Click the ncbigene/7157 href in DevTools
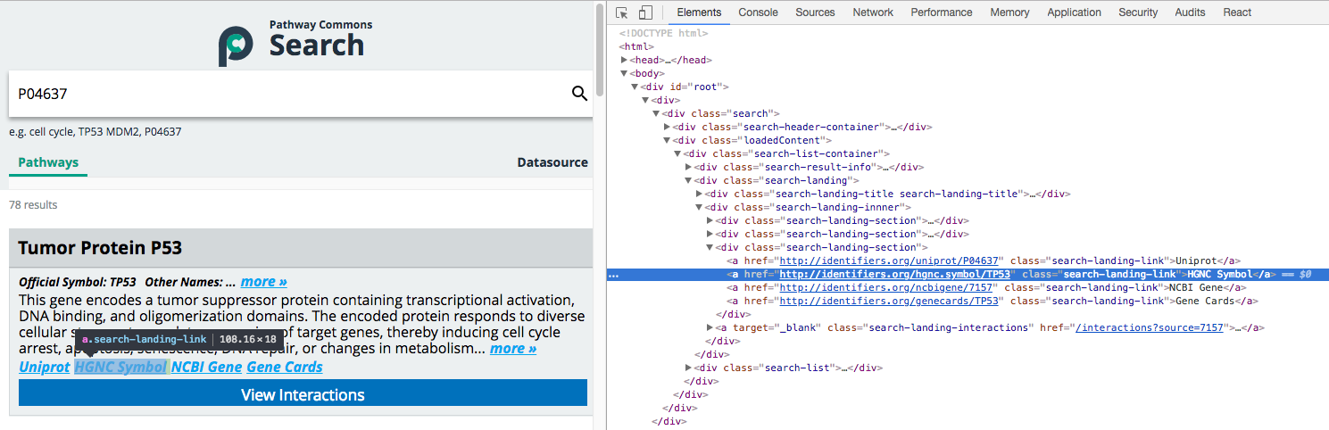This screenshot has height=430, width=1329. pos(886,287)
